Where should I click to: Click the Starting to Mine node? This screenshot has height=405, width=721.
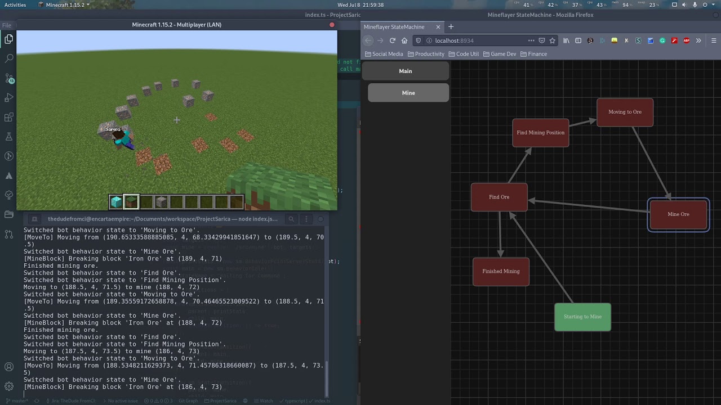click(x=582, y=317)
